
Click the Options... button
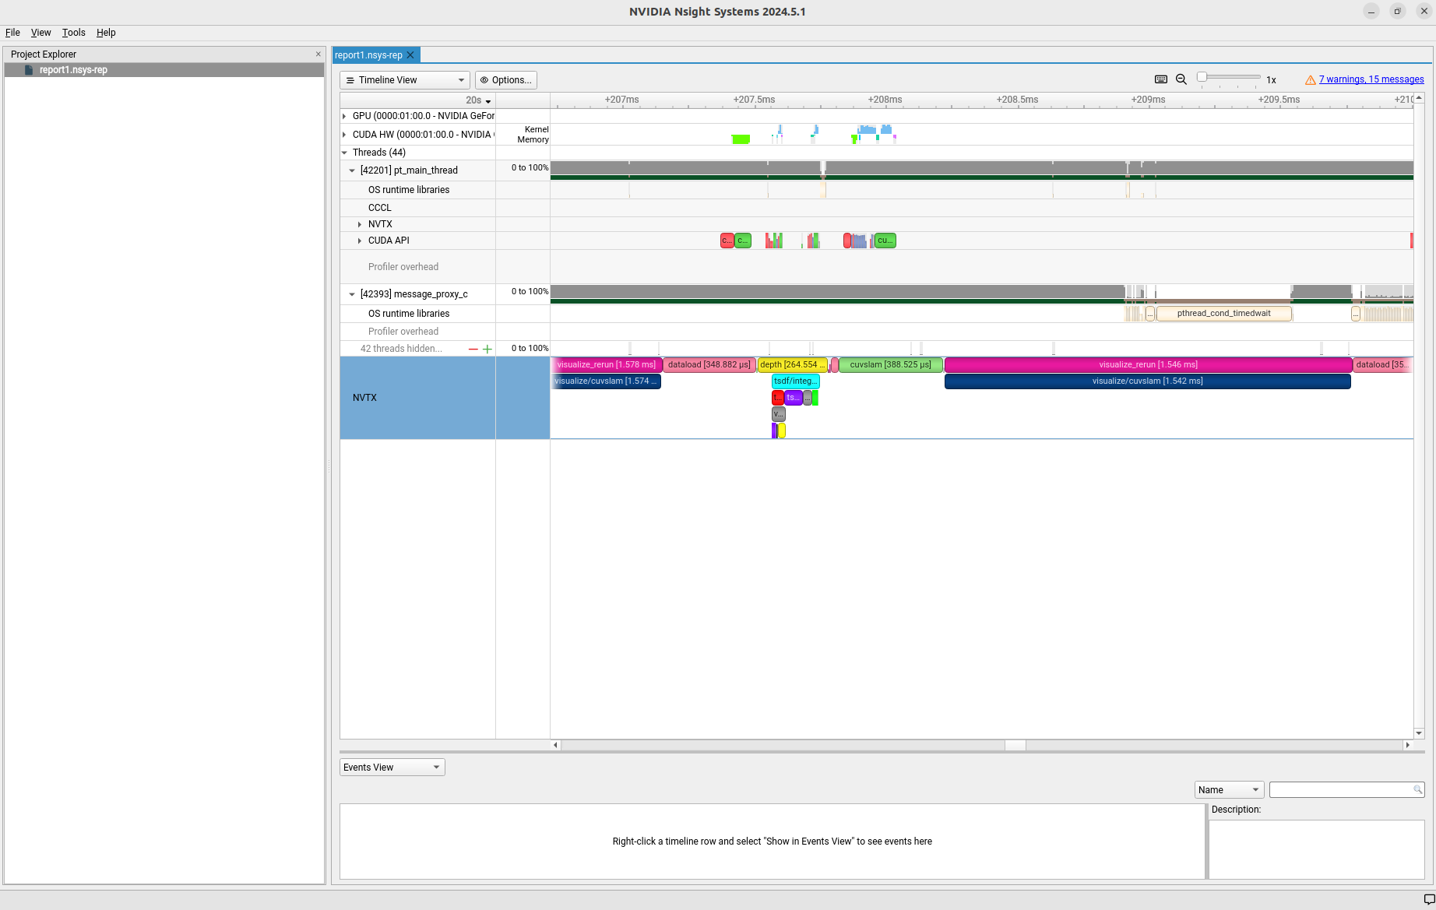506,80
